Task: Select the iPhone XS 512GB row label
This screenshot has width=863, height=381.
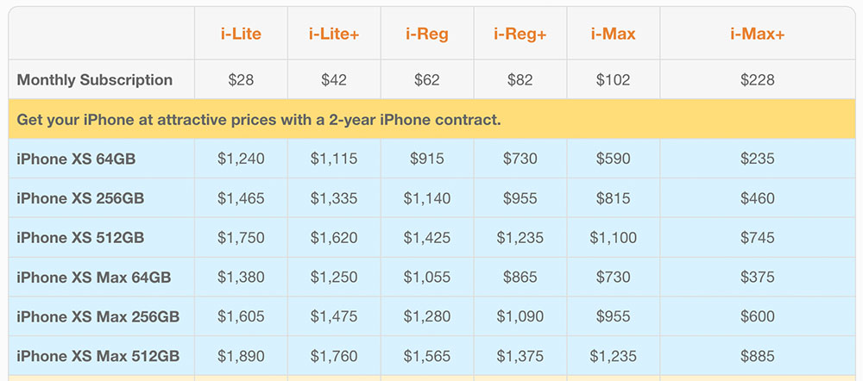Action: tap(80, 238)
